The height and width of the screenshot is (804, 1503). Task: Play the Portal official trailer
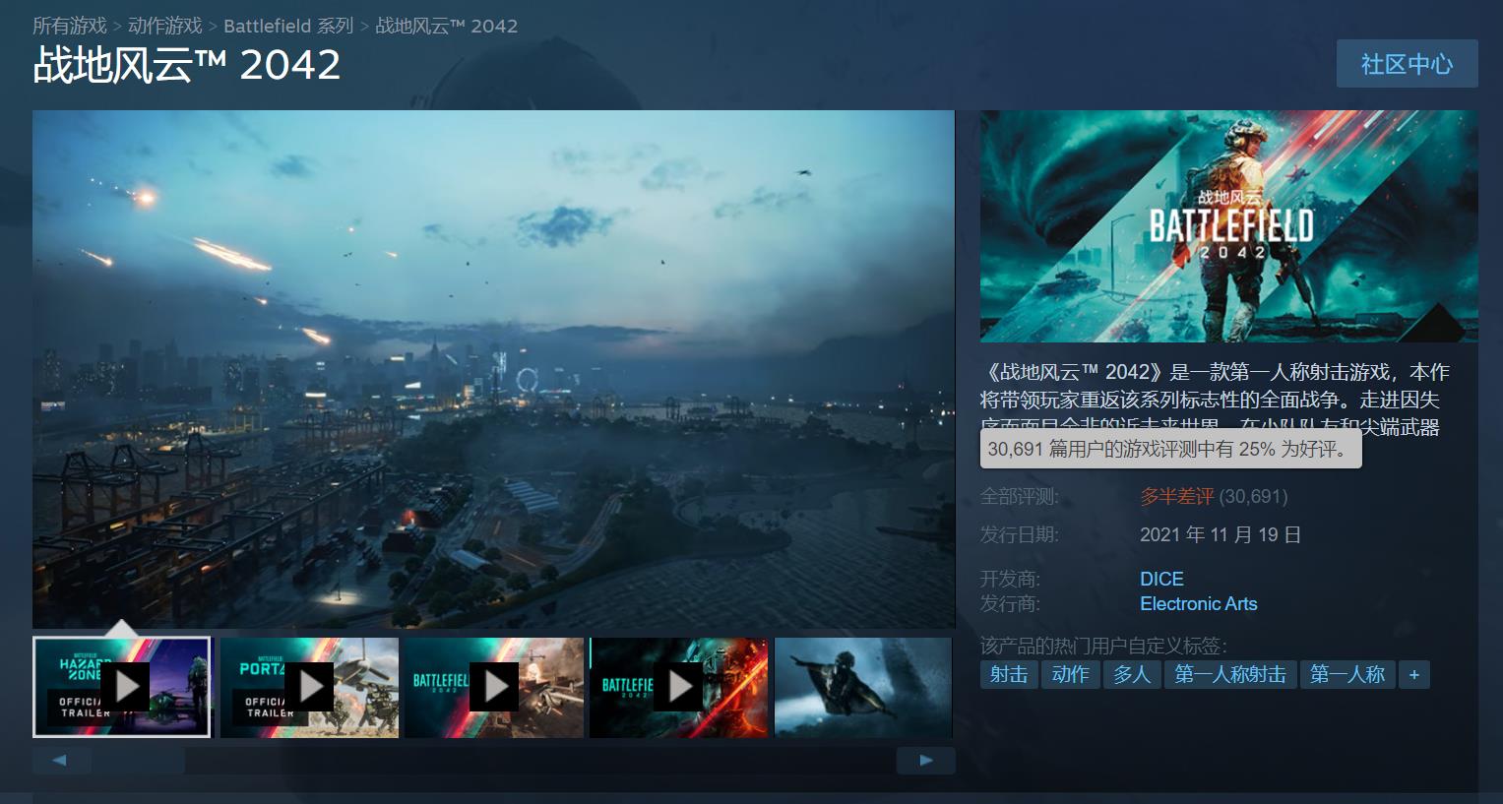click(309, 686)
